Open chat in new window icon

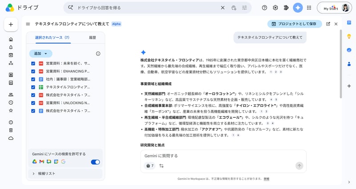328,24
